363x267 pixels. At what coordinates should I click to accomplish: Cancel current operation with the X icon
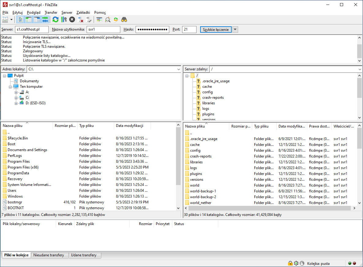pyautogui.click(x=72, y=20)
